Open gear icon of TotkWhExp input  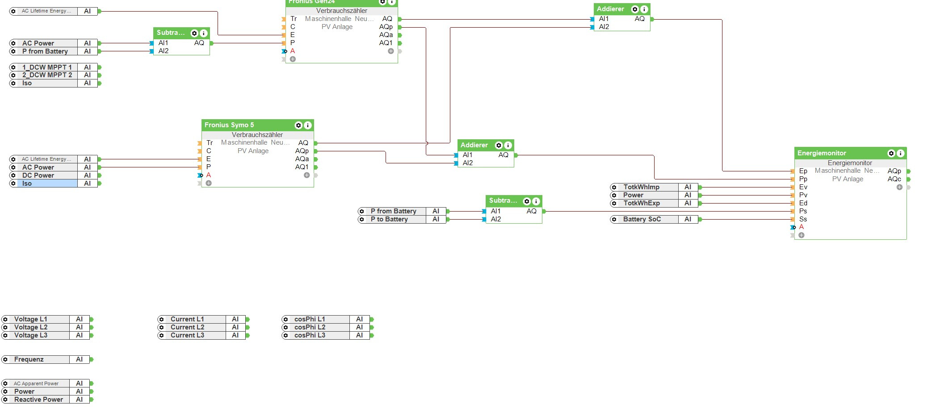614,204
